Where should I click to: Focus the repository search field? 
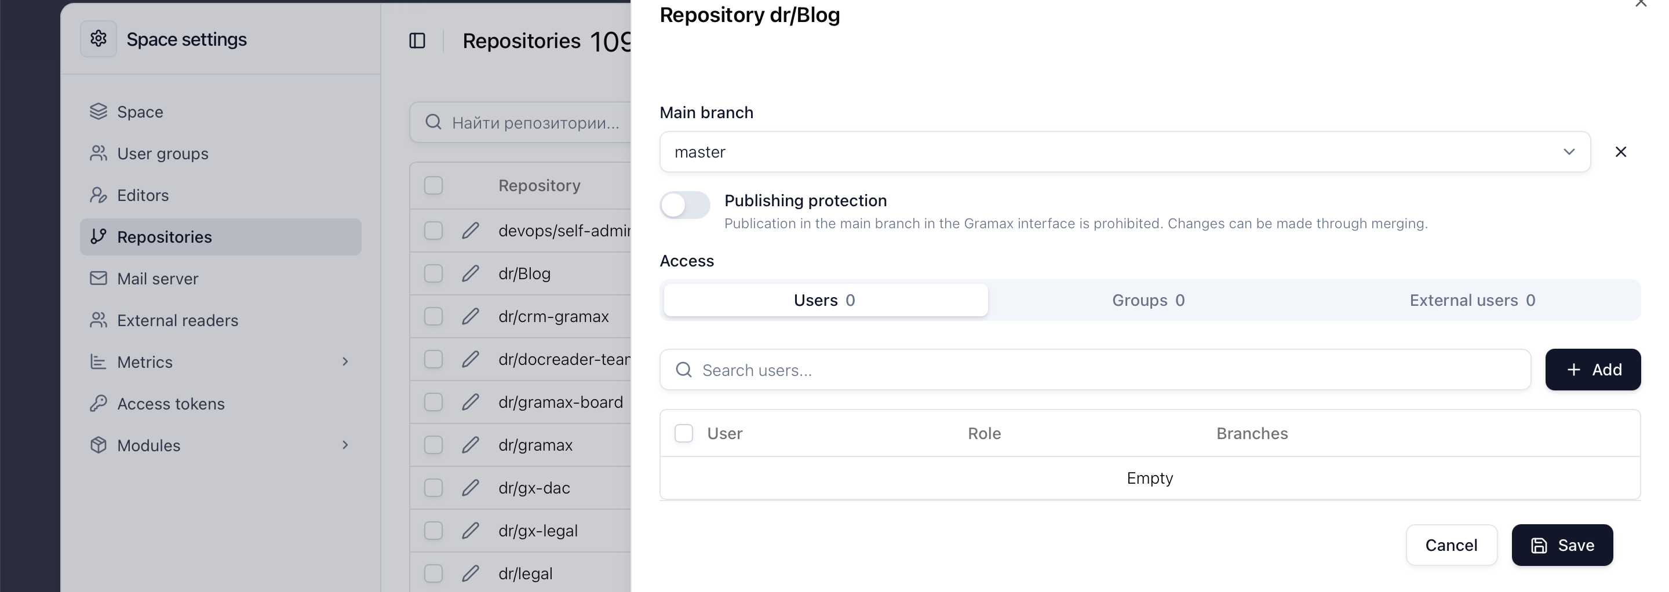point(520,122)
